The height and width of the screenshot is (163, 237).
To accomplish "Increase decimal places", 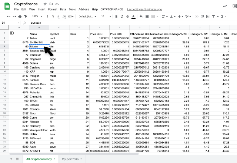I will tap(64, 16).
